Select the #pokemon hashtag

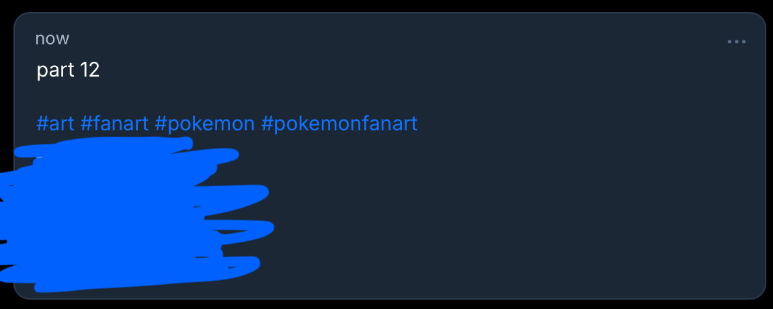click(204, 124)
